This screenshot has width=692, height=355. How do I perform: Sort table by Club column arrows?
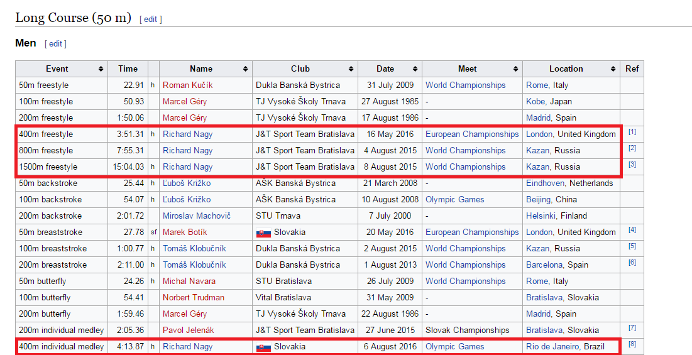(x=351, y=68)
